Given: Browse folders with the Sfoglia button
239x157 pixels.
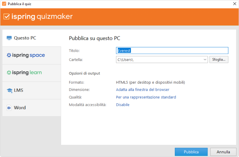Looking at the screenshot, I should (219, 60).
